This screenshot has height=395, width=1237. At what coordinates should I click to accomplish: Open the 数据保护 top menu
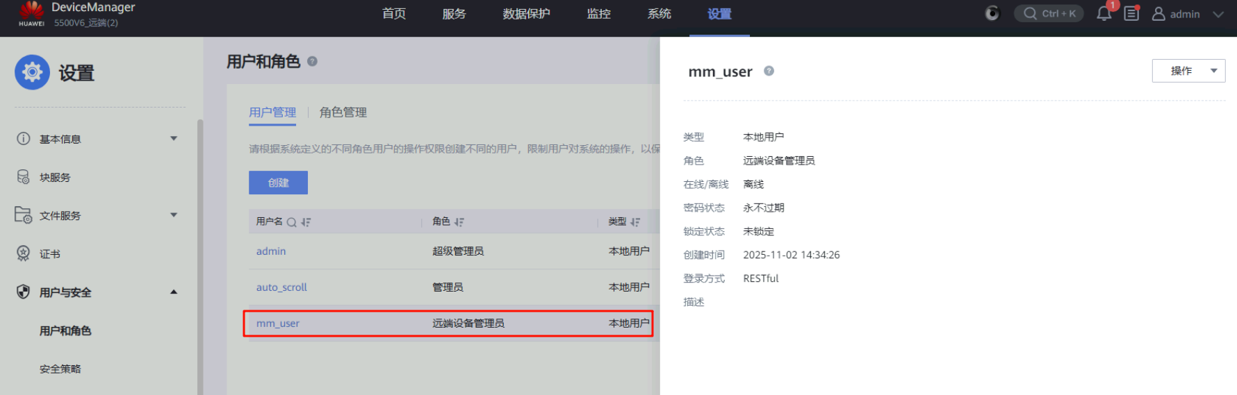click(526, 14)
